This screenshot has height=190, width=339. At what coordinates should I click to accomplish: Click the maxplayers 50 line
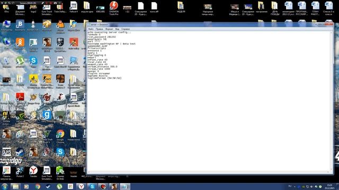click(x=97, y=39)
